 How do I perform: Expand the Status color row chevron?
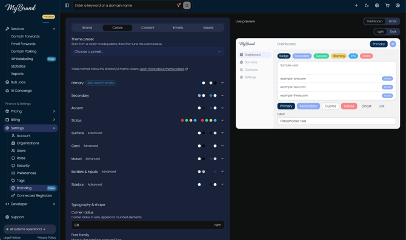pos(222,120)
